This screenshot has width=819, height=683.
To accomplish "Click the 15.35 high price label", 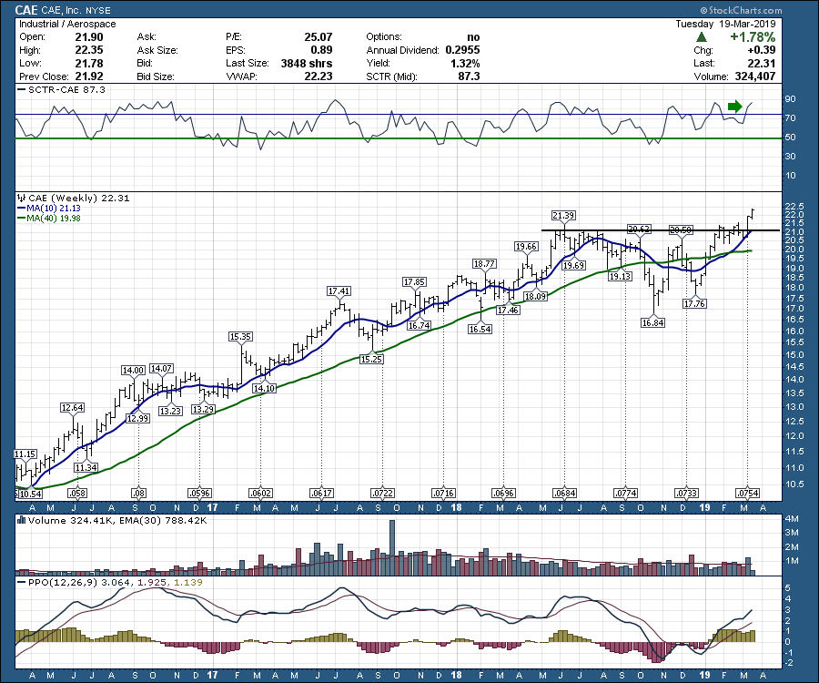I will tap(240, 337).
